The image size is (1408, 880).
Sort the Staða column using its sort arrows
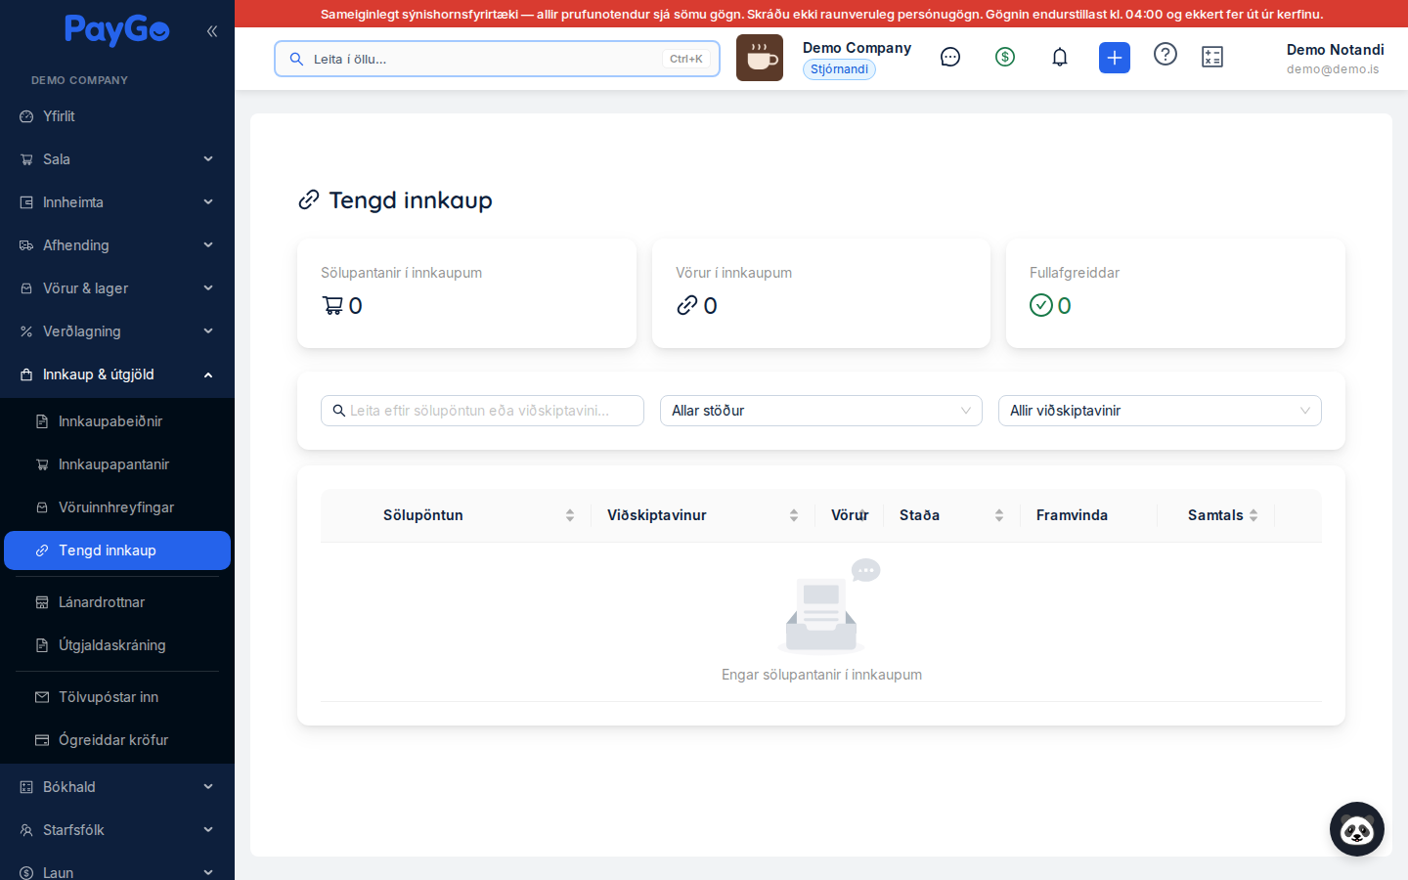click(999, 515)
